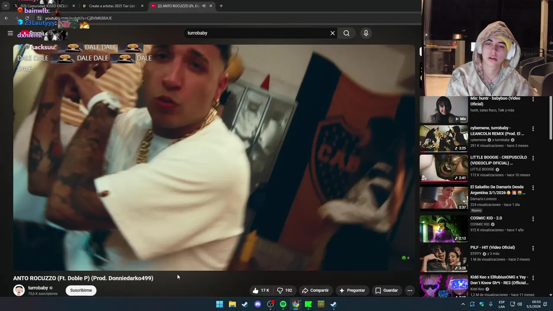Open options menu for El Saludito video
553x311 pixels.
pyautogui.click(x=533, y=188)
